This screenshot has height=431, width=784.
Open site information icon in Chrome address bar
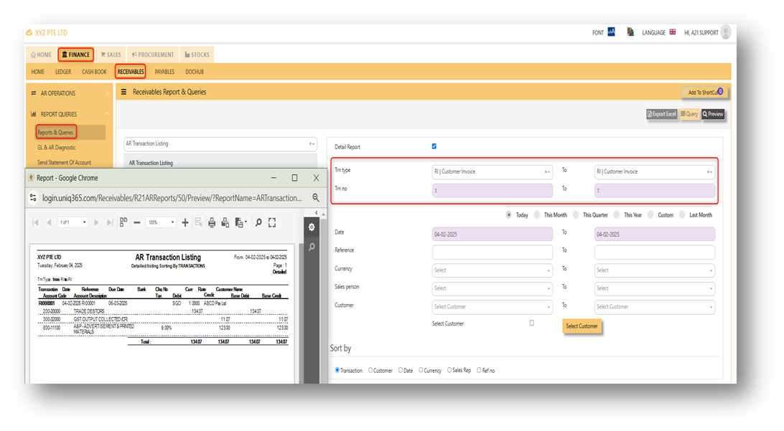click(33, 198)
